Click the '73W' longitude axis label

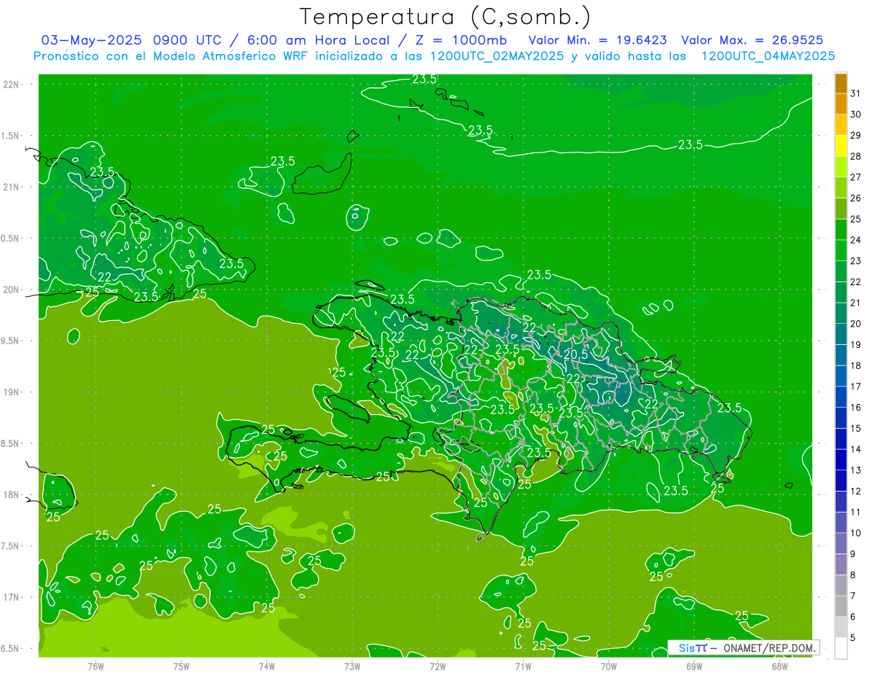click(x=352, y=666)
